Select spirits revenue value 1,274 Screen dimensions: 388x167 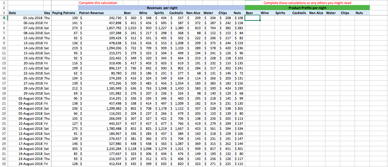162,149
